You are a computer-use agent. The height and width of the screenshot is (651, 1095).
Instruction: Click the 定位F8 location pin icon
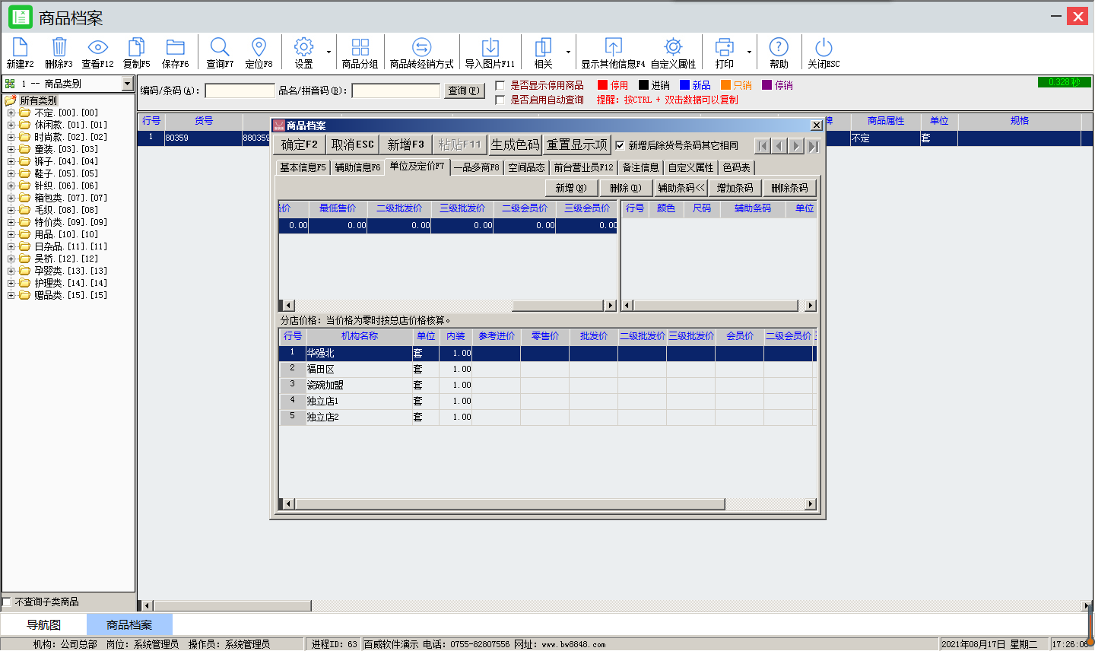[259, 48]
